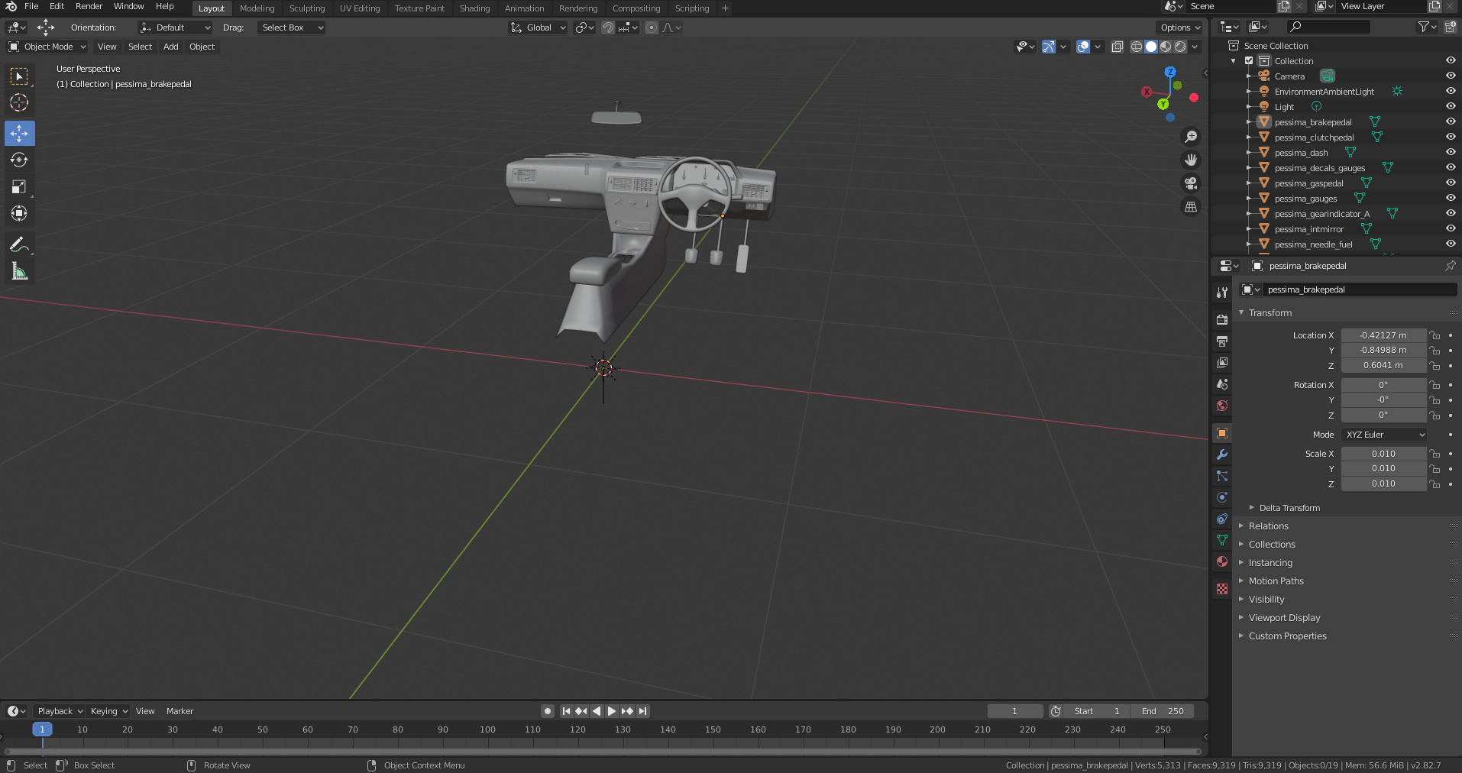Select the Select Box tool in toolbar
This screenshot has width=1462, height=773.
click(19, 76)
